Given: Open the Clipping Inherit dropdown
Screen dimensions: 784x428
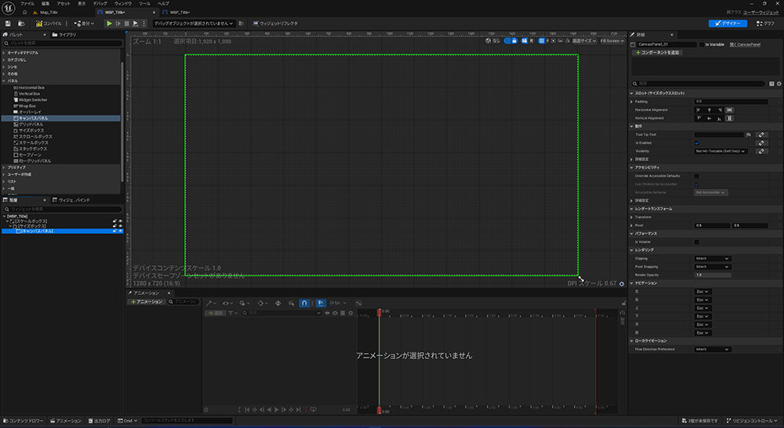Looking at the screenshot, I should click(x=712, y=258).
